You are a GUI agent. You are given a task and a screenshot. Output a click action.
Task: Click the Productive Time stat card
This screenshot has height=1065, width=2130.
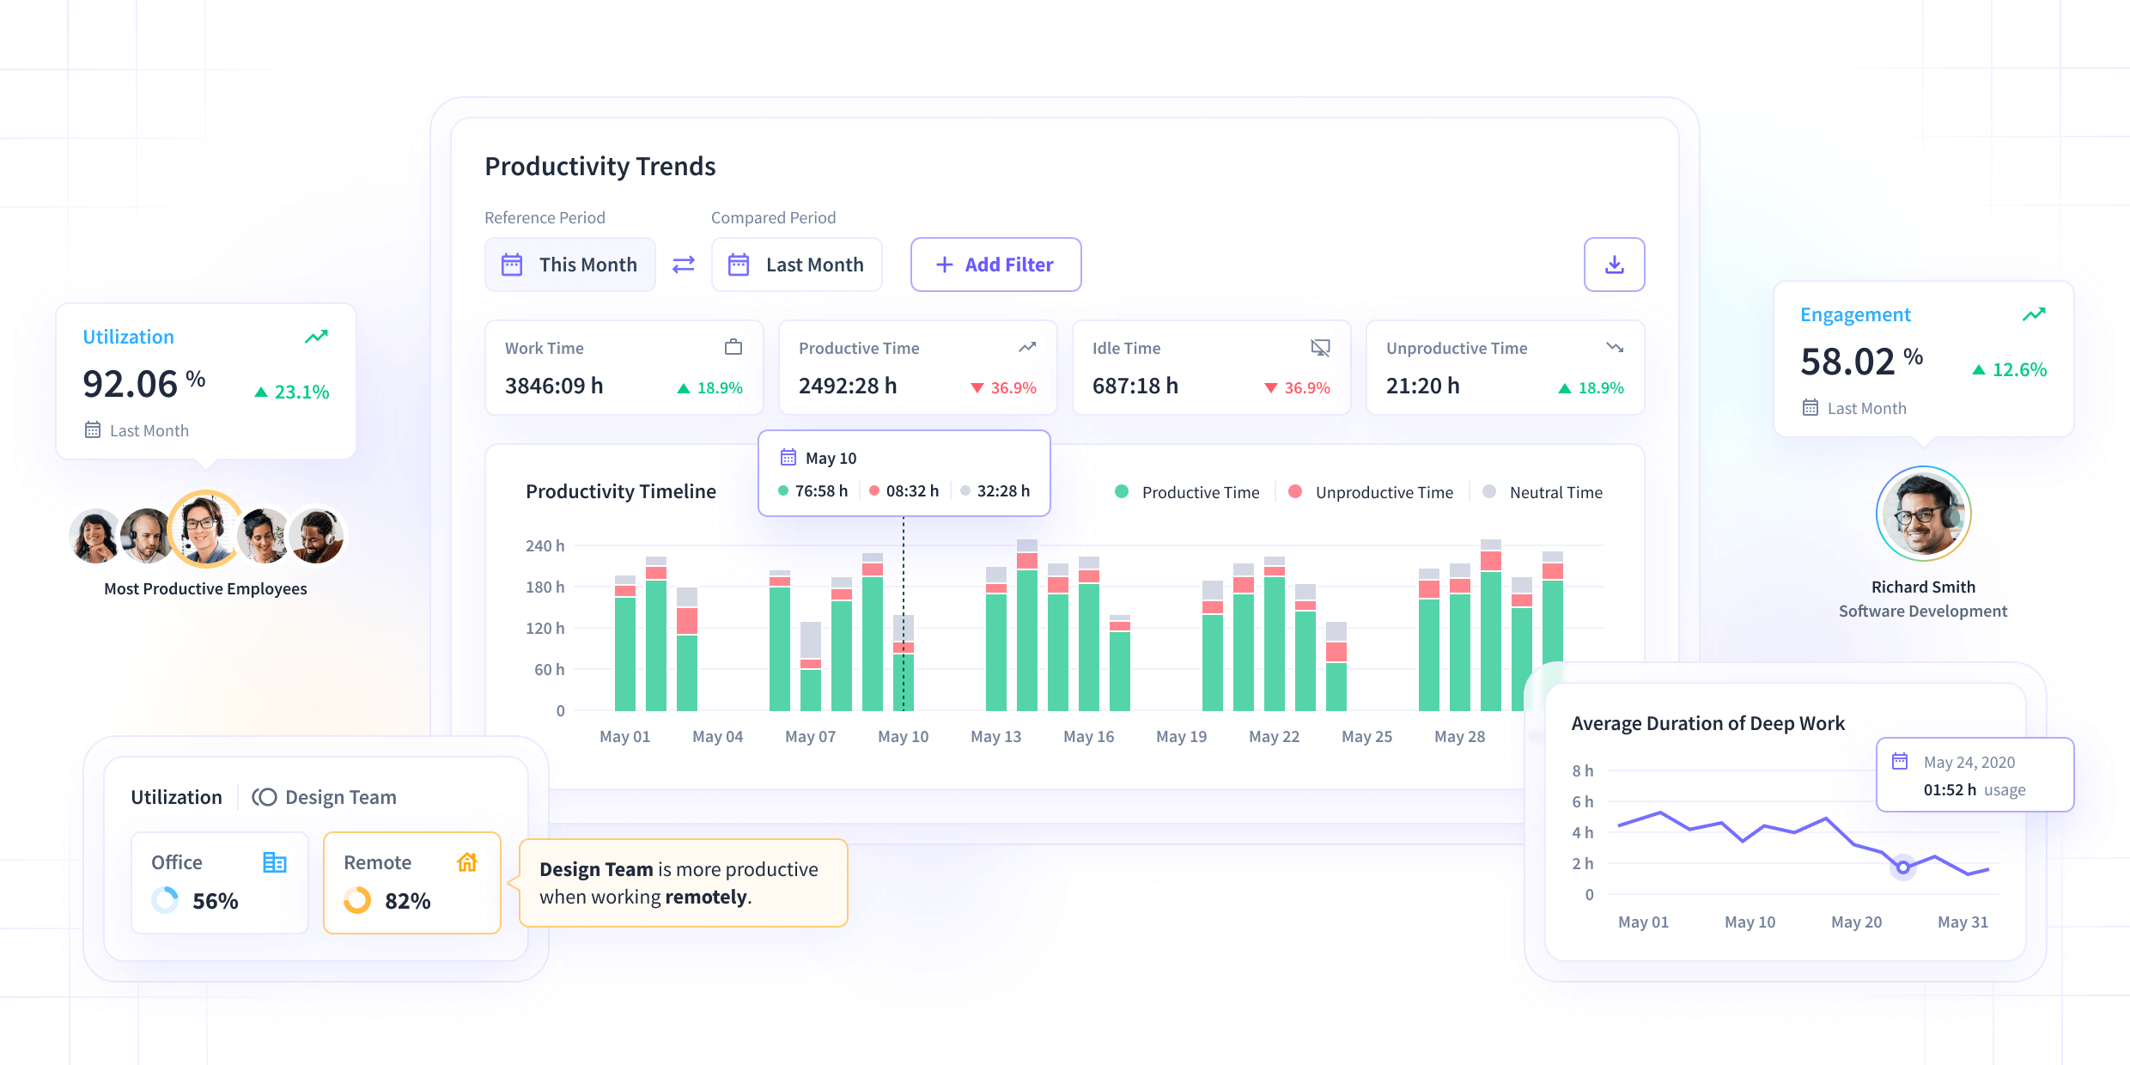pyautogui.click(x=918, y=368)
